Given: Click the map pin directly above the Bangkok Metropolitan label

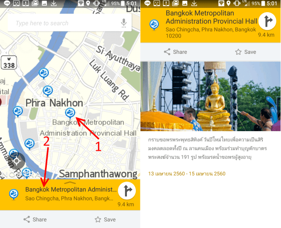Looking at the screenshot, I should 70,112.
